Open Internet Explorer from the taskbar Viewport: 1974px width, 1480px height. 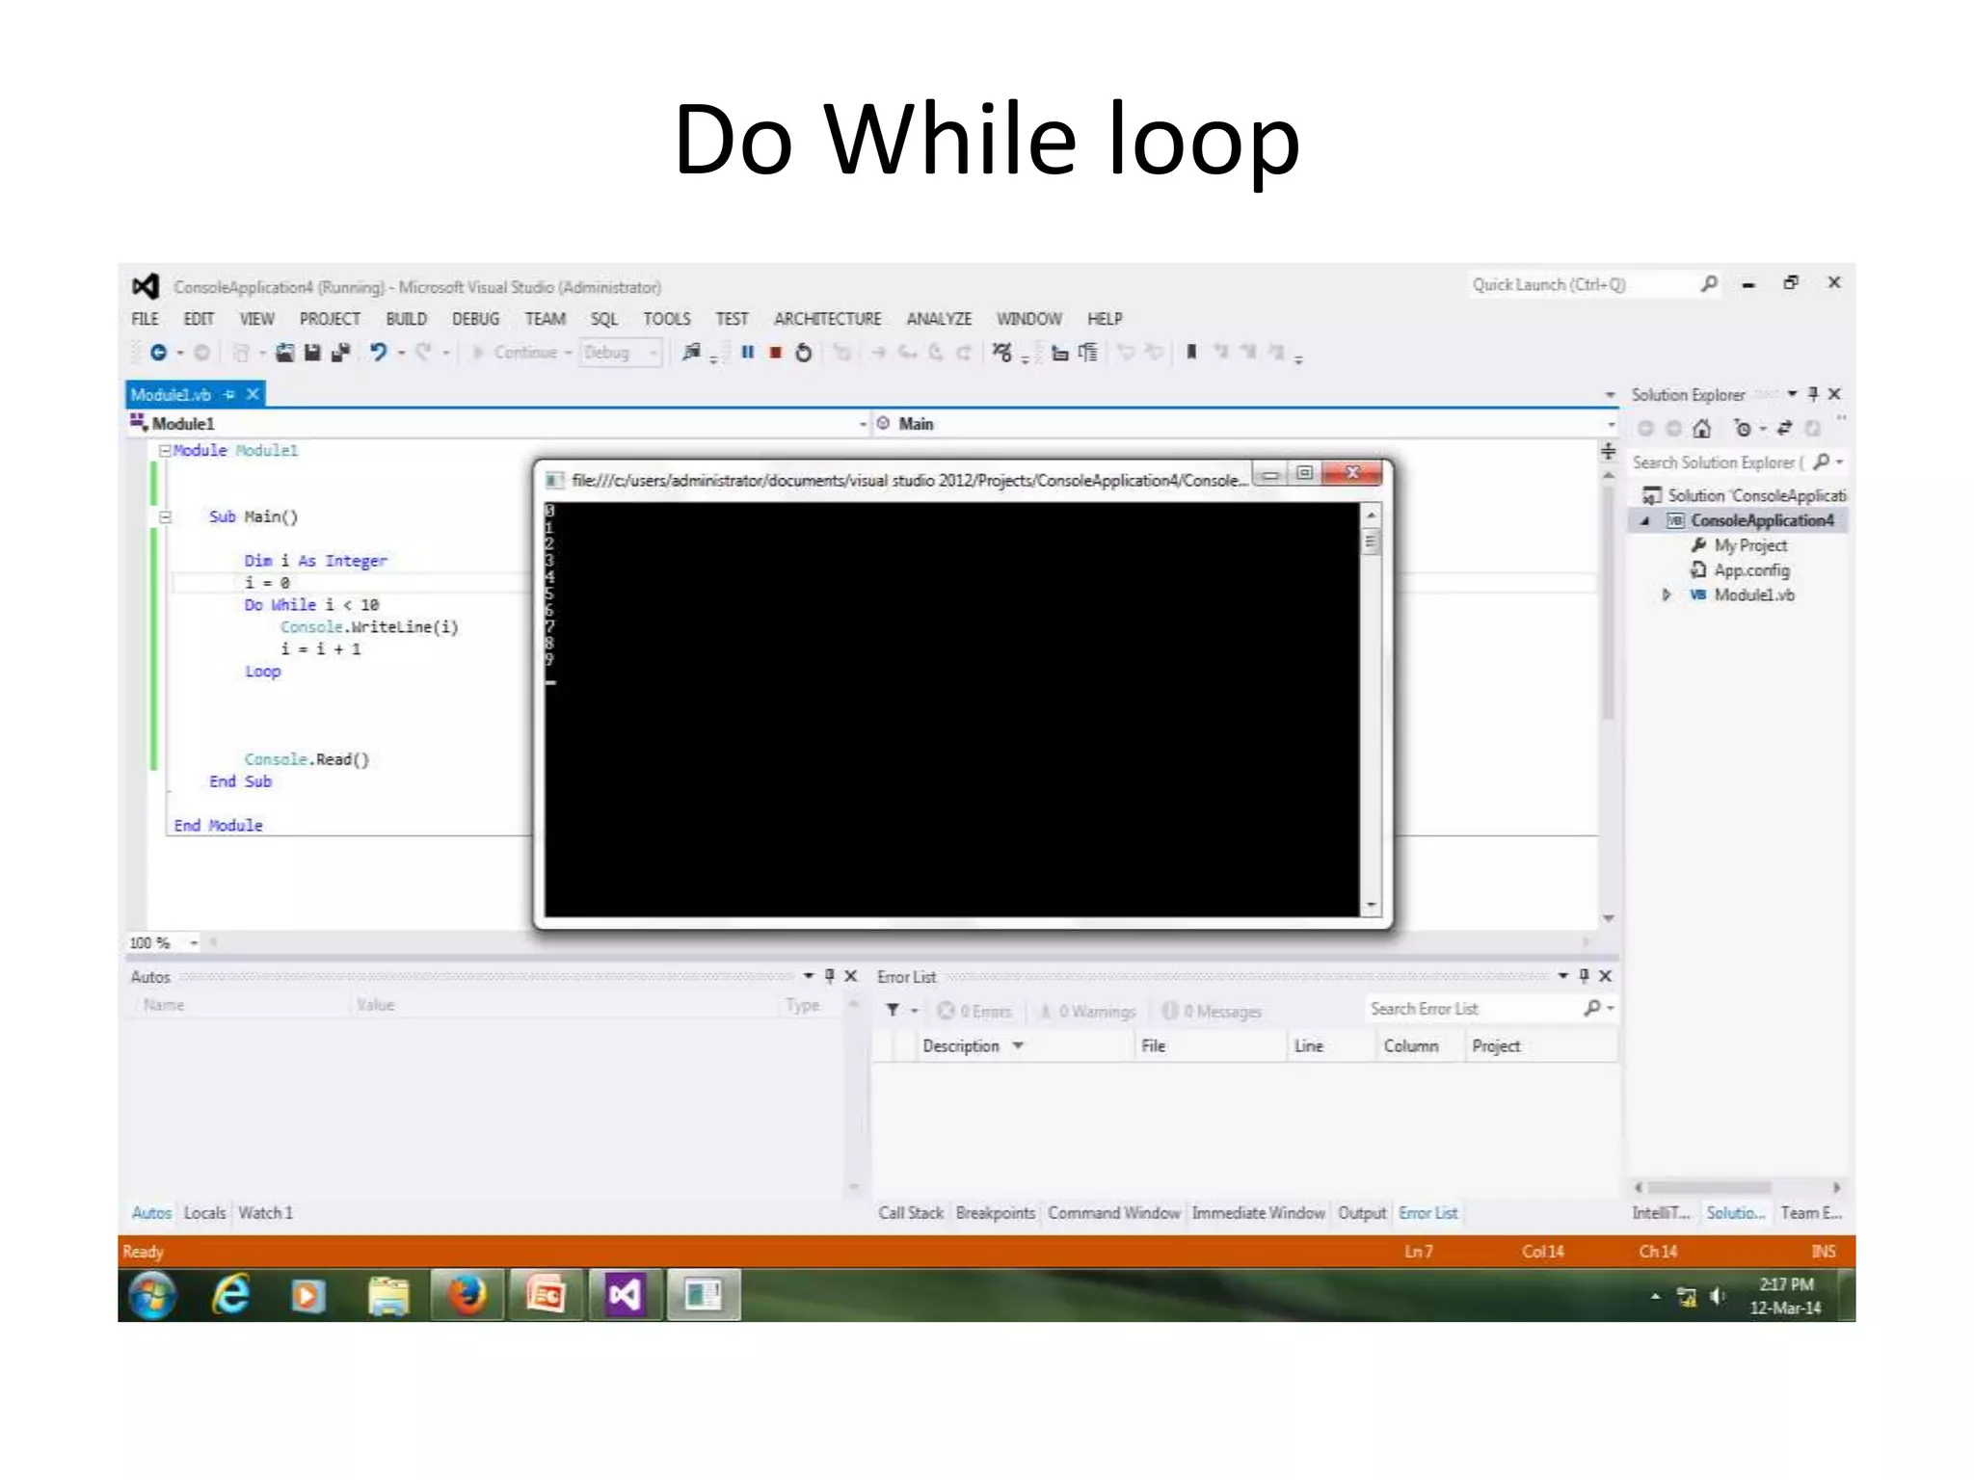(231, 1294)
